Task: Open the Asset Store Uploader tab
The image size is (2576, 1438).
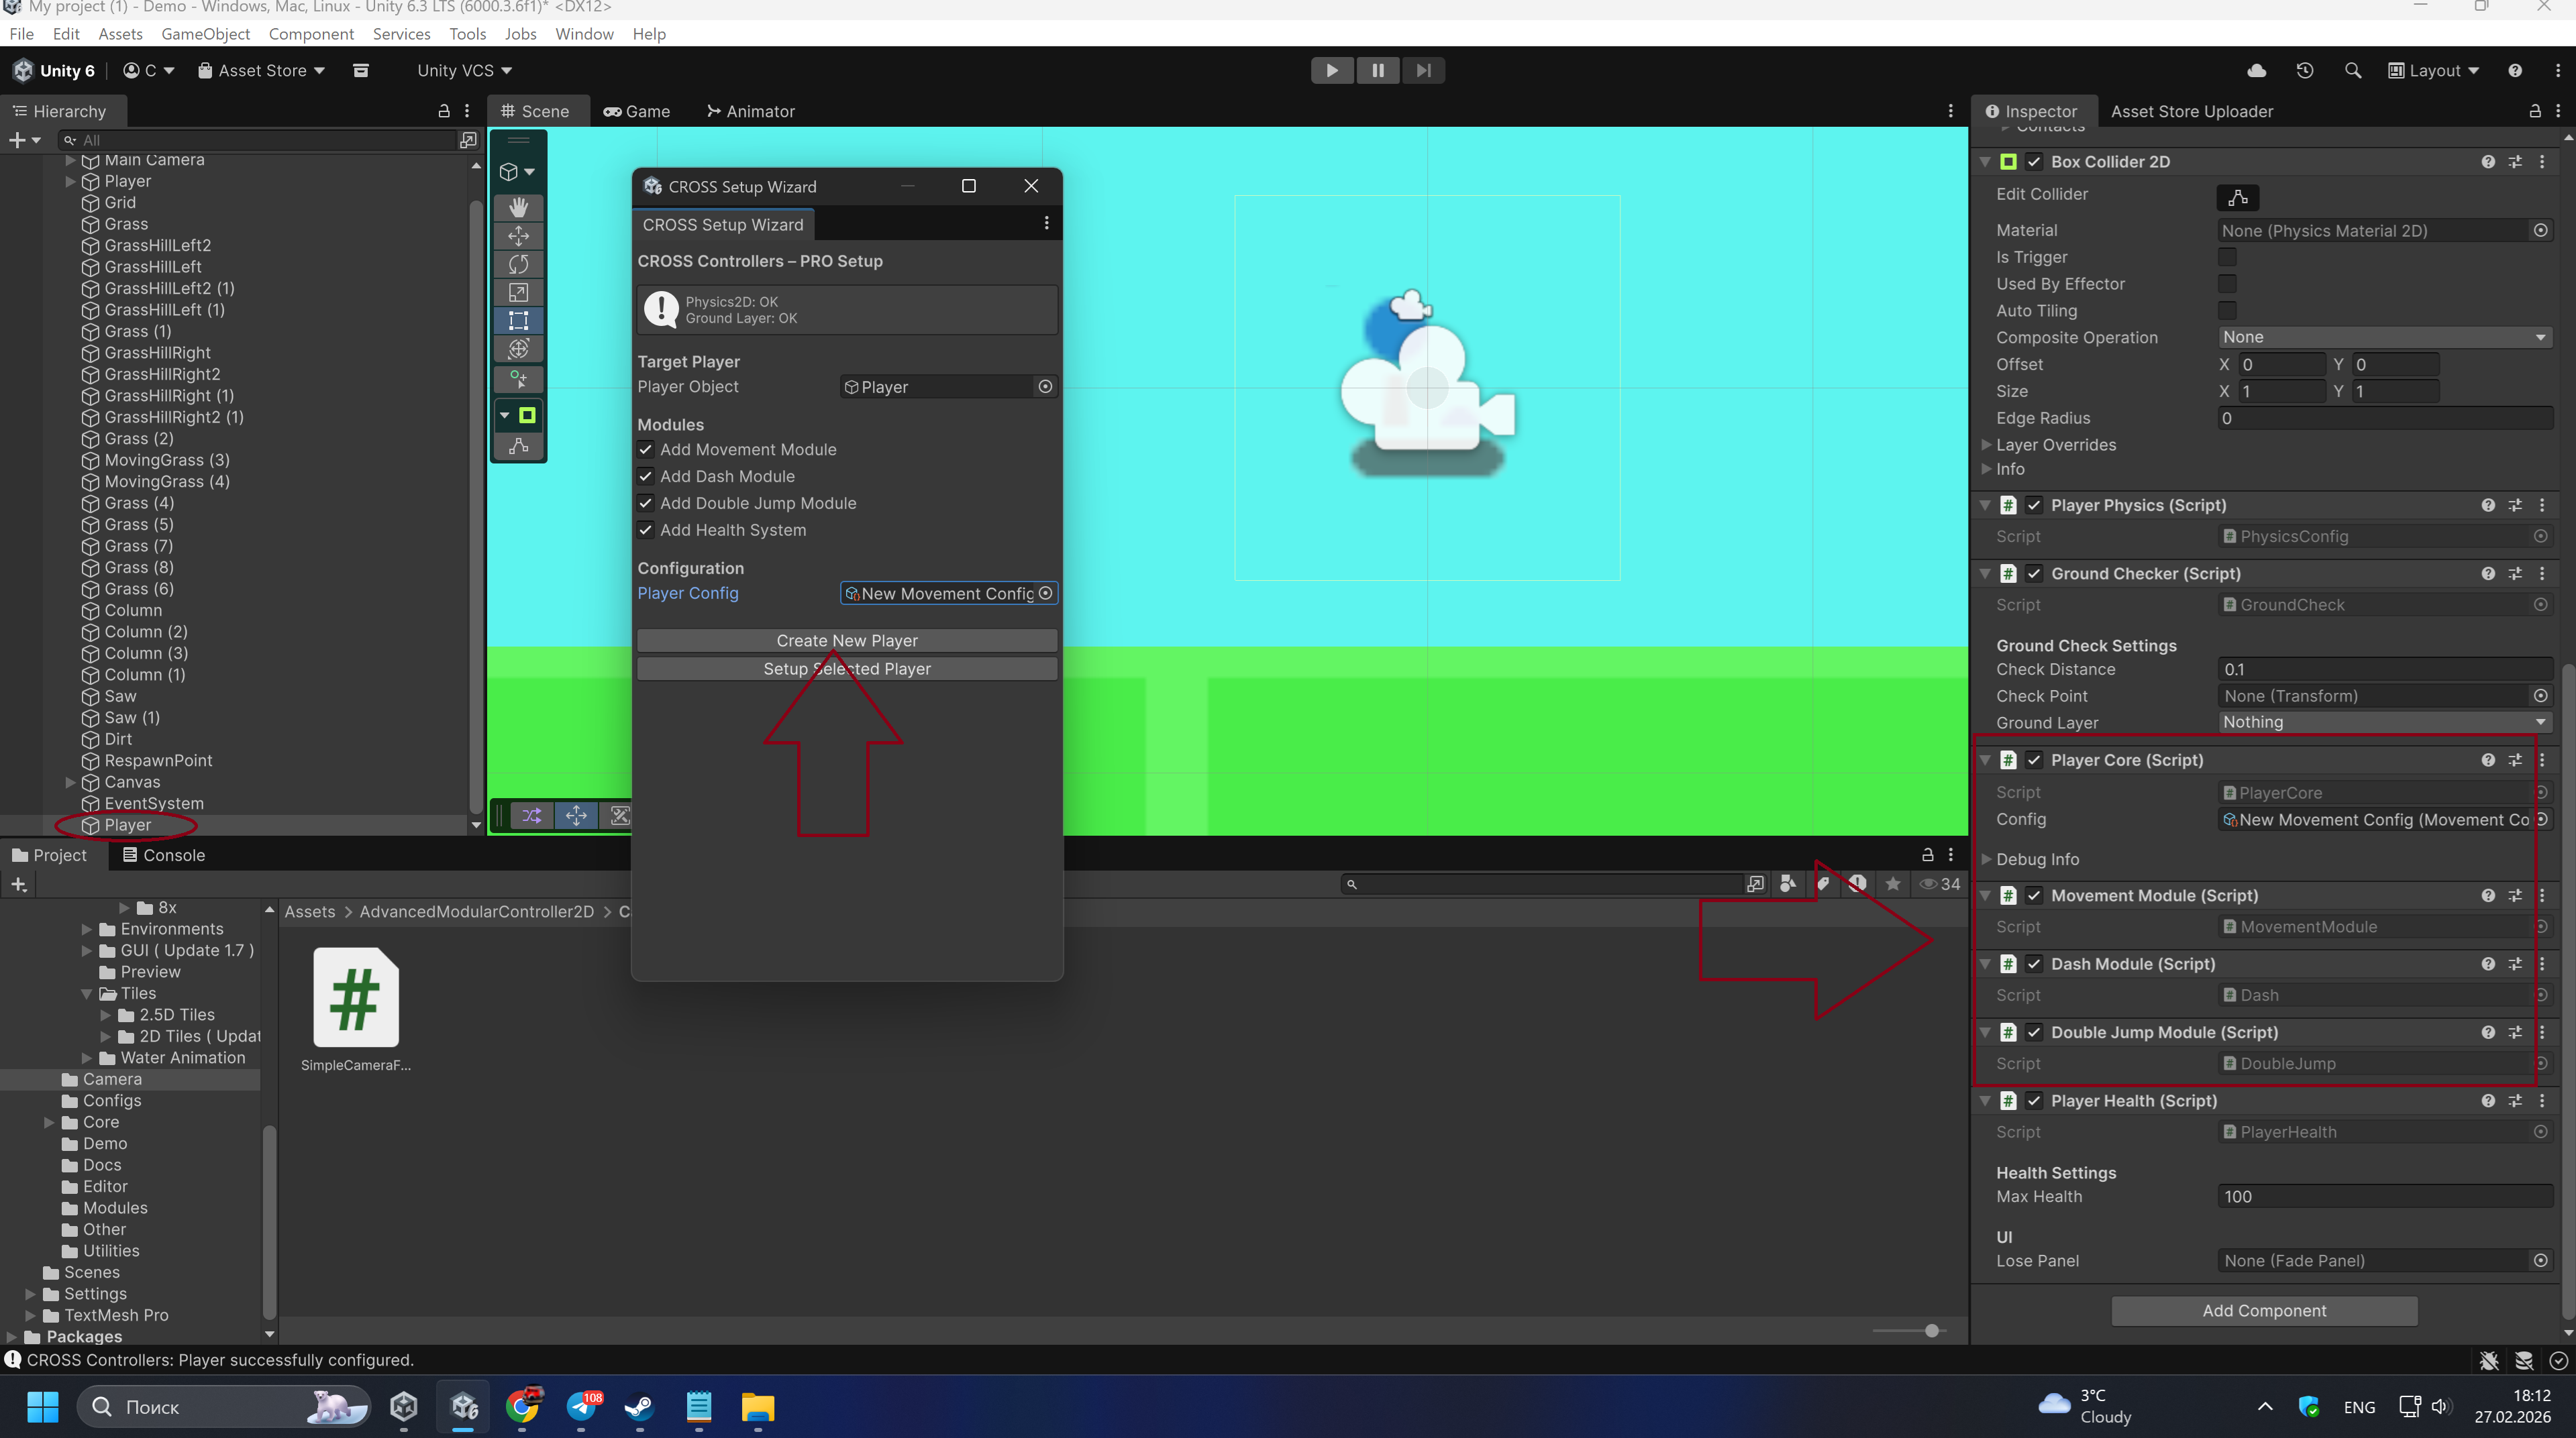Action: pos(2191,111)
